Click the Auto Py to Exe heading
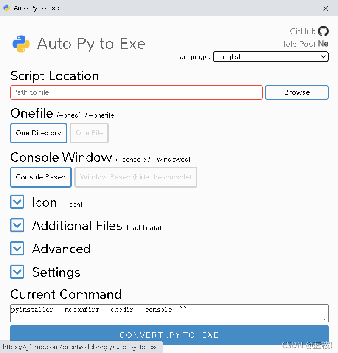The height and width of the screenshot is (353, 338). tap(91, 44)
